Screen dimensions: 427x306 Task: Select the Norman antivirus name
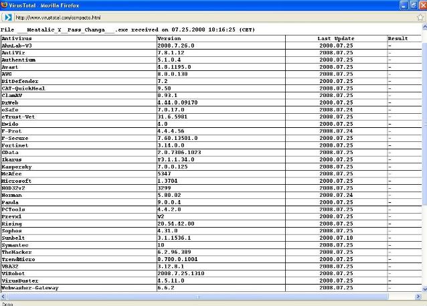coord(11,195)
